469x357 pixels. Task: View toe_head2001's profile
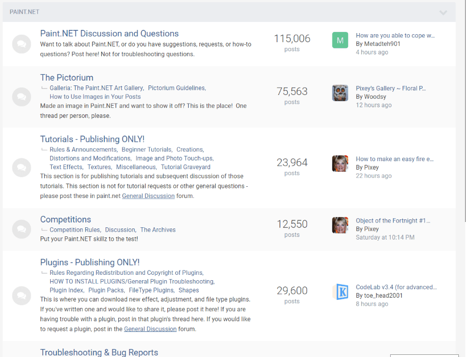coord(383,296)
